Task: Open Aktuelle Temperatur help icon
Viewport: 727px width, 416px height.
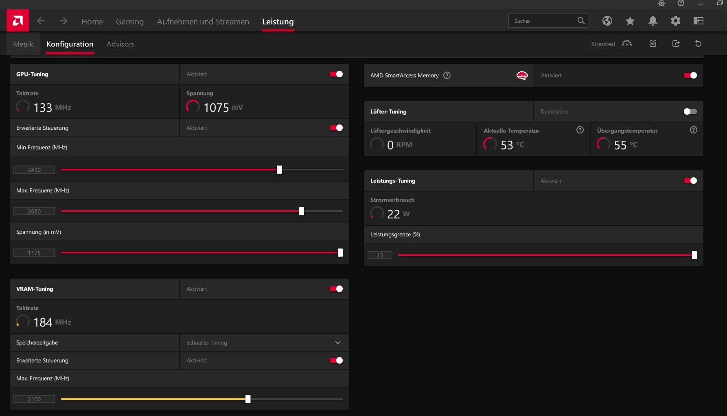Action: [x=580, y=130]
